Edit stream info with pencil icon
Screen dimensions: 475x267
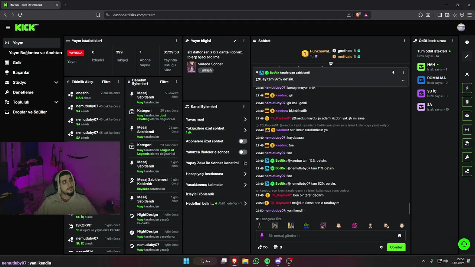click(x=235, y=41)
